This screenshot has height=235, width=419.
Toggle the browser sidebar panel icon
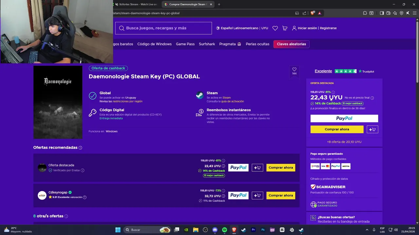[382, 13]
